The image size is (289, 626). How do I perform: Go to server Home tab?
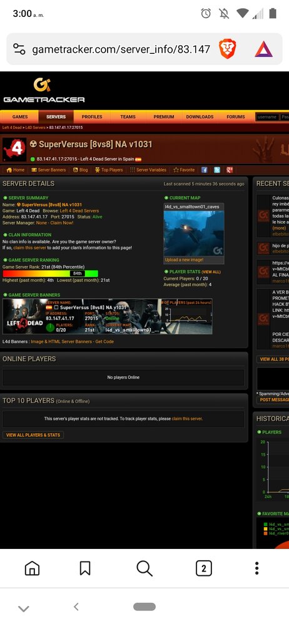point(15,170)
